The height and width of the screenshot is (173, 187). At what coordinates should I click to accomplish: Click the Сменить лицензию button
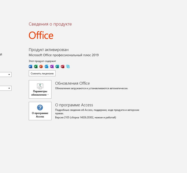pos(42,73)
